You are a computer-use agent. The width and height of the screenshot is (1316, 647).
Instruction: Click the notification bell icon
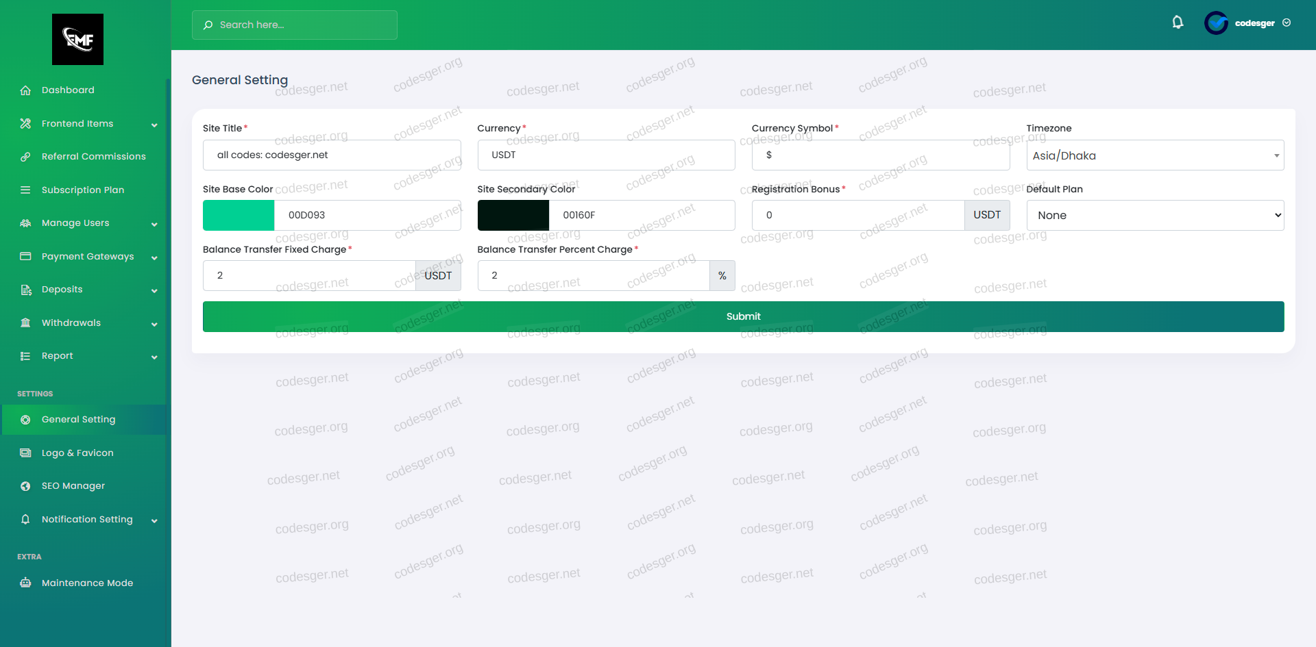[x=1178, y=23]
